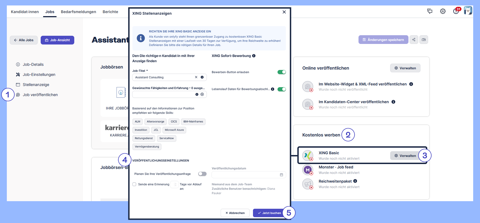Image resolution: width=480 pixels, height=223 pixels.
Task: Clear the Job-Titel field with X icon
Action: tap(196, 77)
